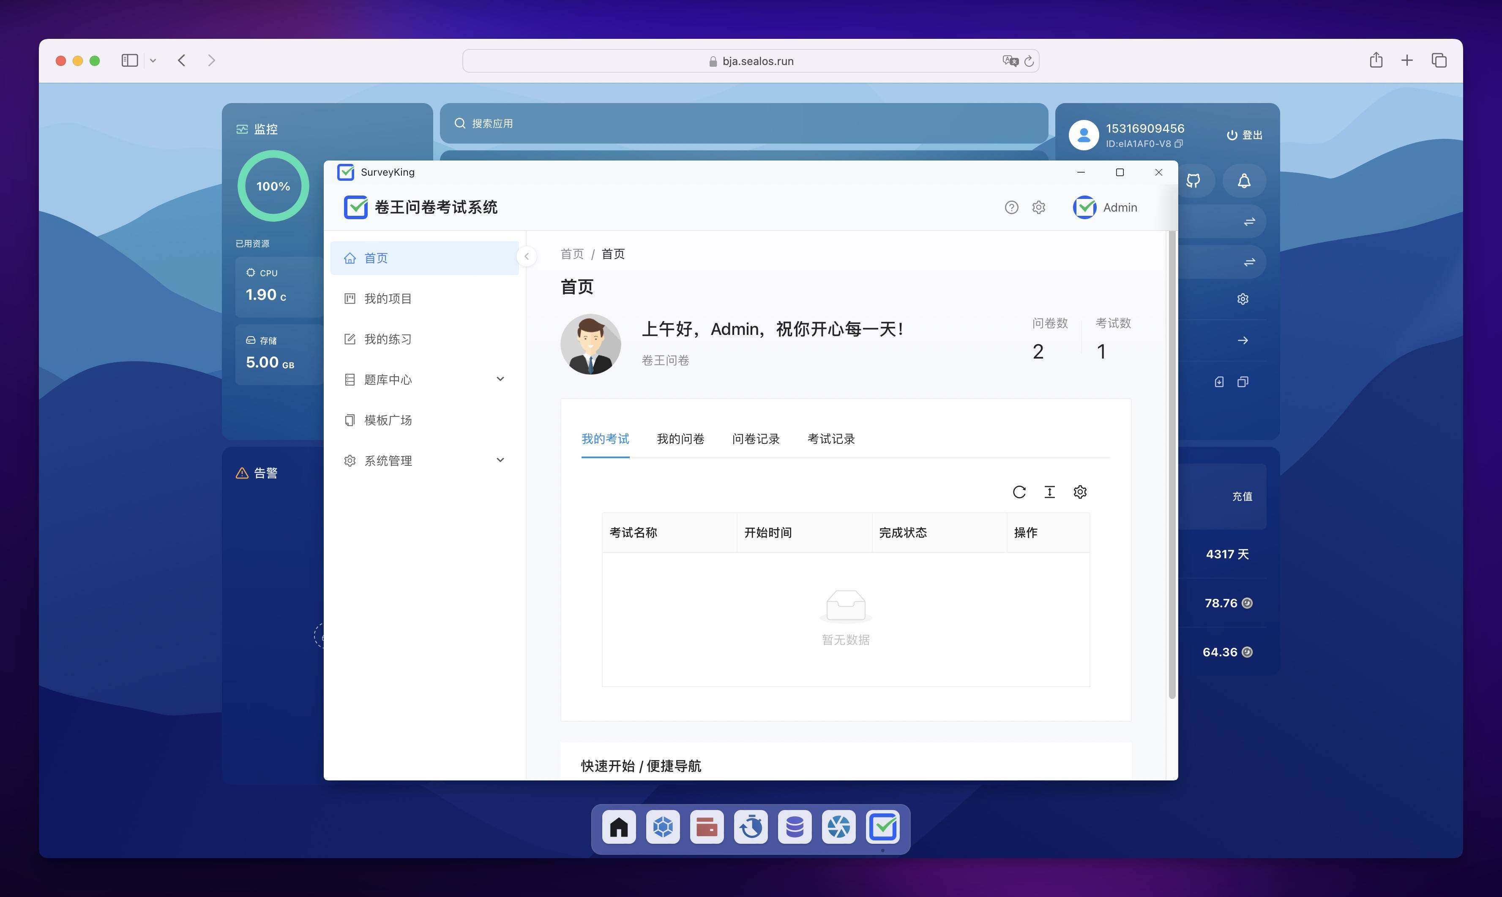Open the SurveyKing checkmark icon in dock

click(882, 827)
